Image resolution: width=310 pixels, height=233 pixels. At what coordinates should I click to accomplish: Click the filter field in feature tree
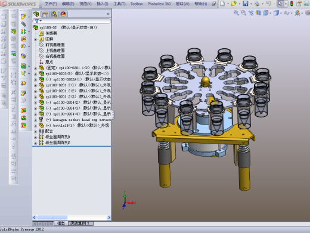72,21
